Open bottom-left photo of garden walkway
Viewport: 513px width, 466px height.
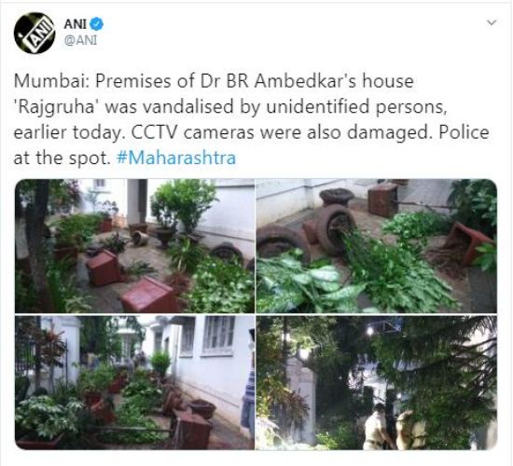tap(134, 382)
